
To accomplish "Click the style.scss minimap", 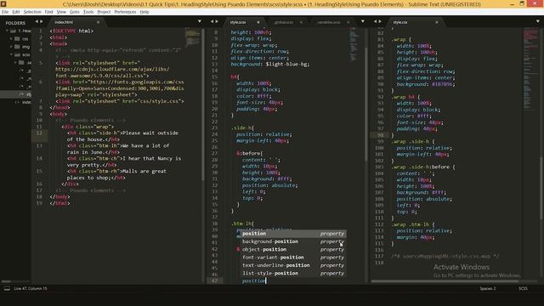I will click(x=354, y=45).
